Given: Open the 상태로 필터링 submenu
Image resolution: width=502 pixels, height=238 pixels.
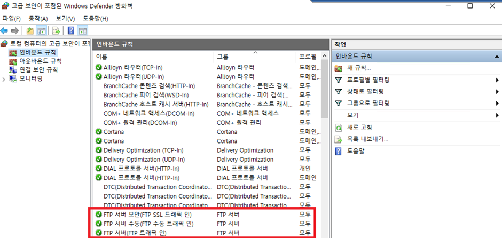Looking at the screenshot, I should pyautogui.click(x=497, y=92).
